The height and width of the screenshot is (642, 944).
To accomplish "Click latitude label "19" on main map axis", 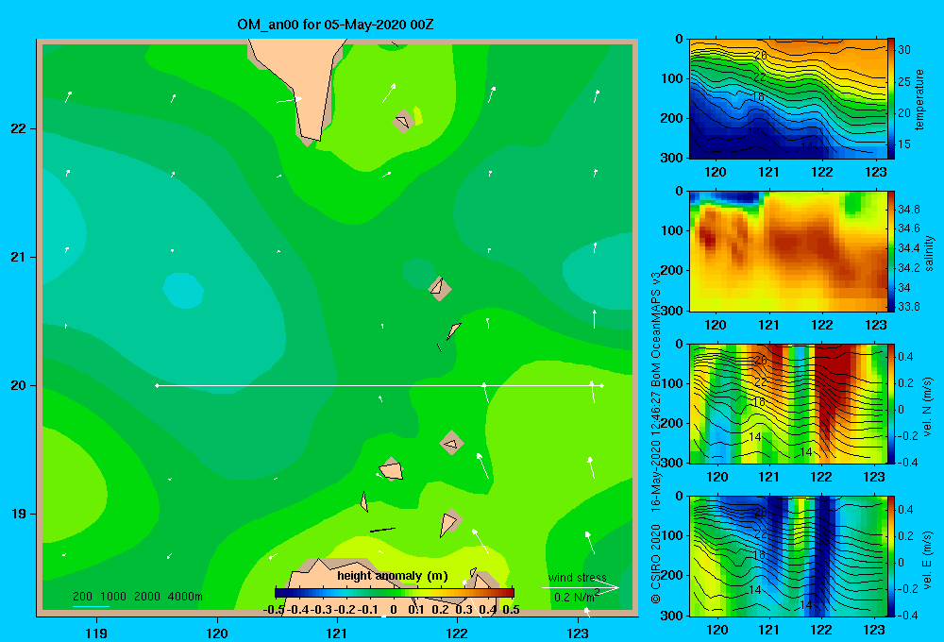I will point(19,514).
